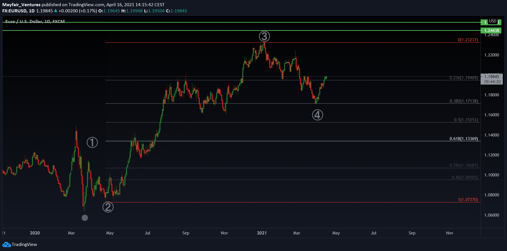Click the first Mar label near 2020
The height and width of the screenshot is (251, 507).
point(71,233)
